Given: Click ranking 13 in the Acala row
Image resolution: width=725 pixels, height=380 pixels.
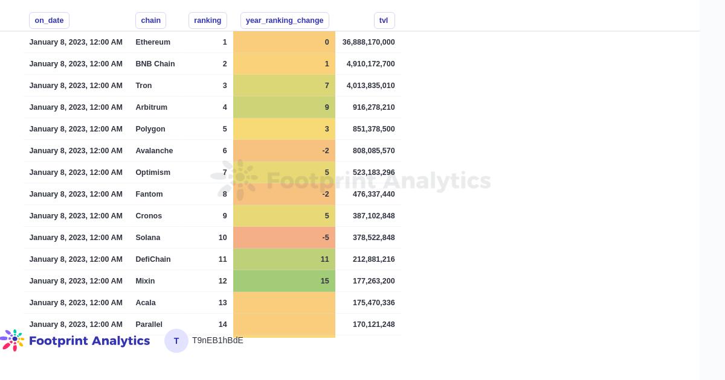Looking at the screenshot, I should coord(223,303).
